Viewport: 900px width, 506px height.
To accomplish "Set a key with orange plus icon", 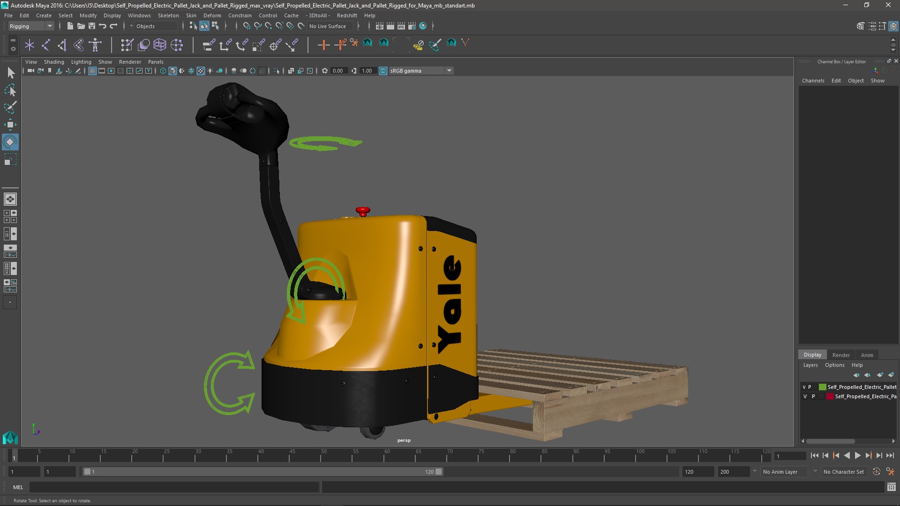I will (323, 45).
